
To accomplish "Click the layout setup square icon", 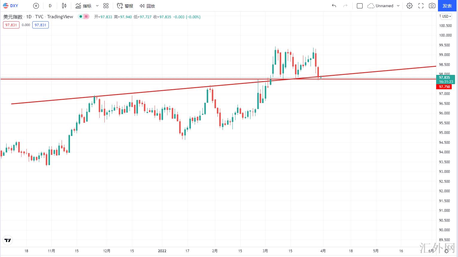I will coord(360,6).
